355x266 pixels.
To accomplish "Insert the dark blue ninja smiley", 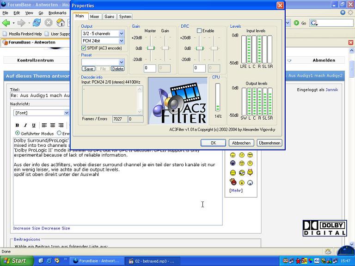I will 233,163.
